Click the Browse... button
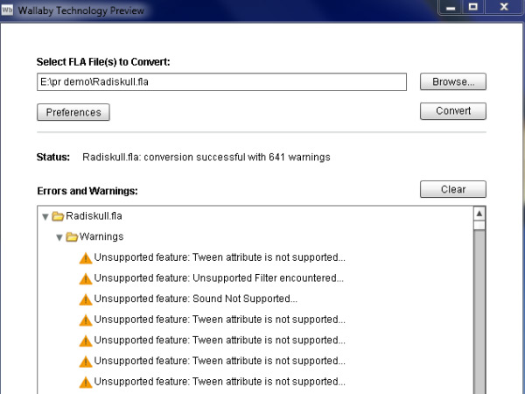 point(453,81)
